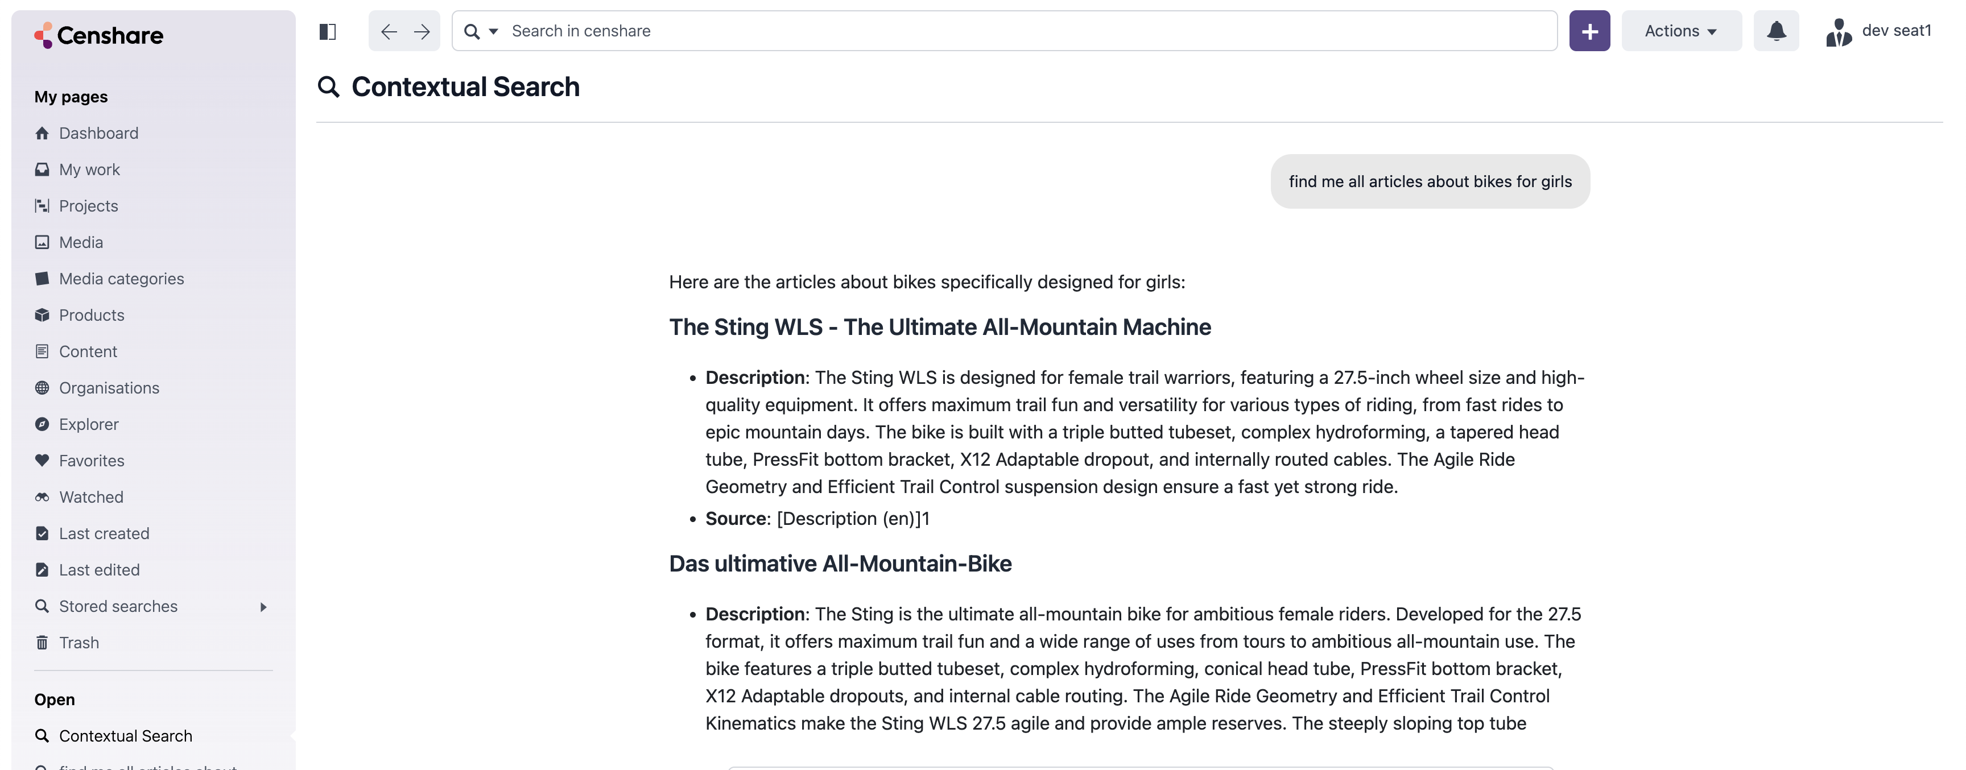Open the Favorites list
The image size is (1966, 770).
92,461
